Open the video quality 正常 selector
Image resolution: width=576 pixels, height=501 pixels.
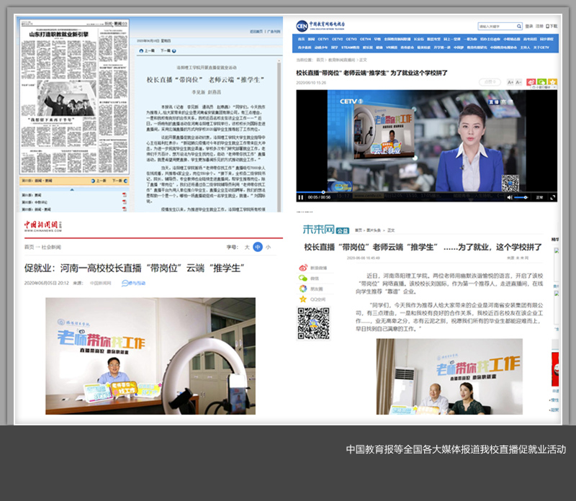tap(539, 197)
